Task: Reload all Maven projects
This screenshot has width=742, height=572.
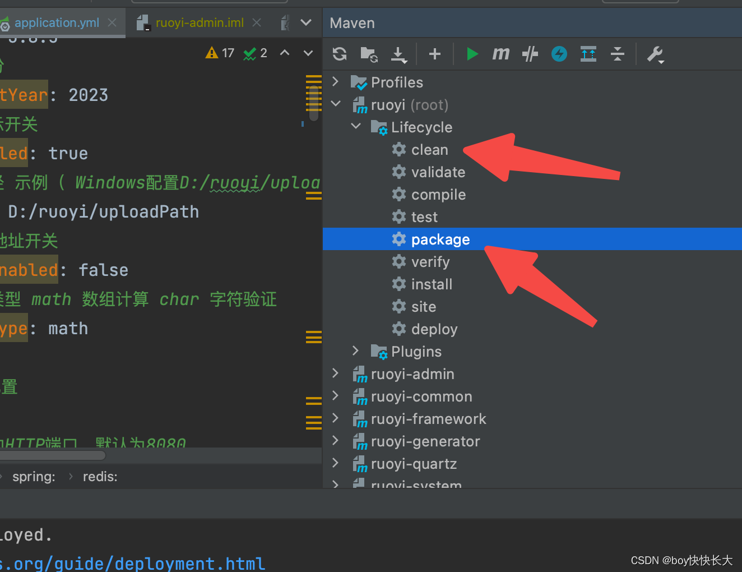Action: pos(340,54)
